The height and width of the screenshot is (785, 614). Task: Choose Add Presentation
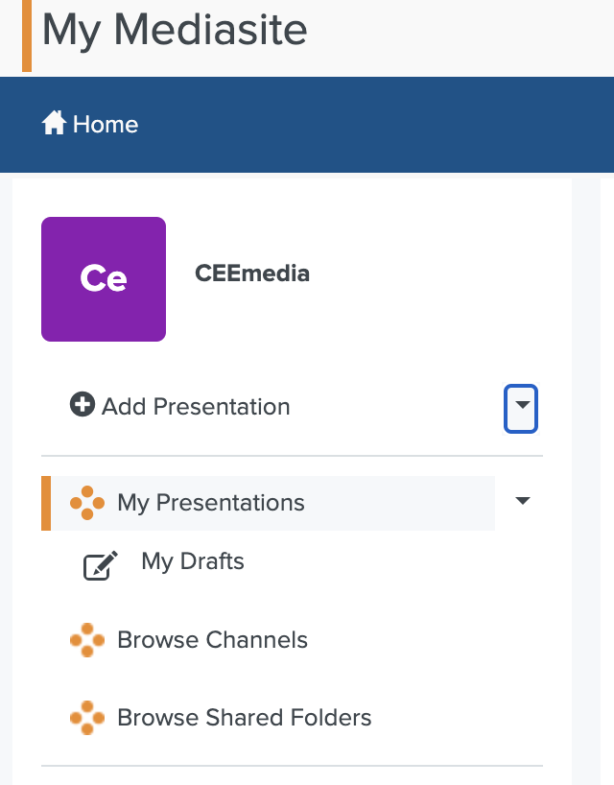coord(180,406)
